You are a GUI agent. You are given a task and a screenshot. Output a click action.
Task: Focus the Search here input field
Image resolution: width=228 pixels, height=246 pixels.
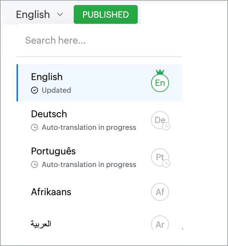pos(99,40)
